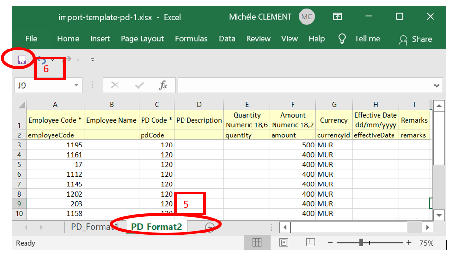Select cell containing employee code 1202
This screenshot has width=459, height=258.
[55, 194]
